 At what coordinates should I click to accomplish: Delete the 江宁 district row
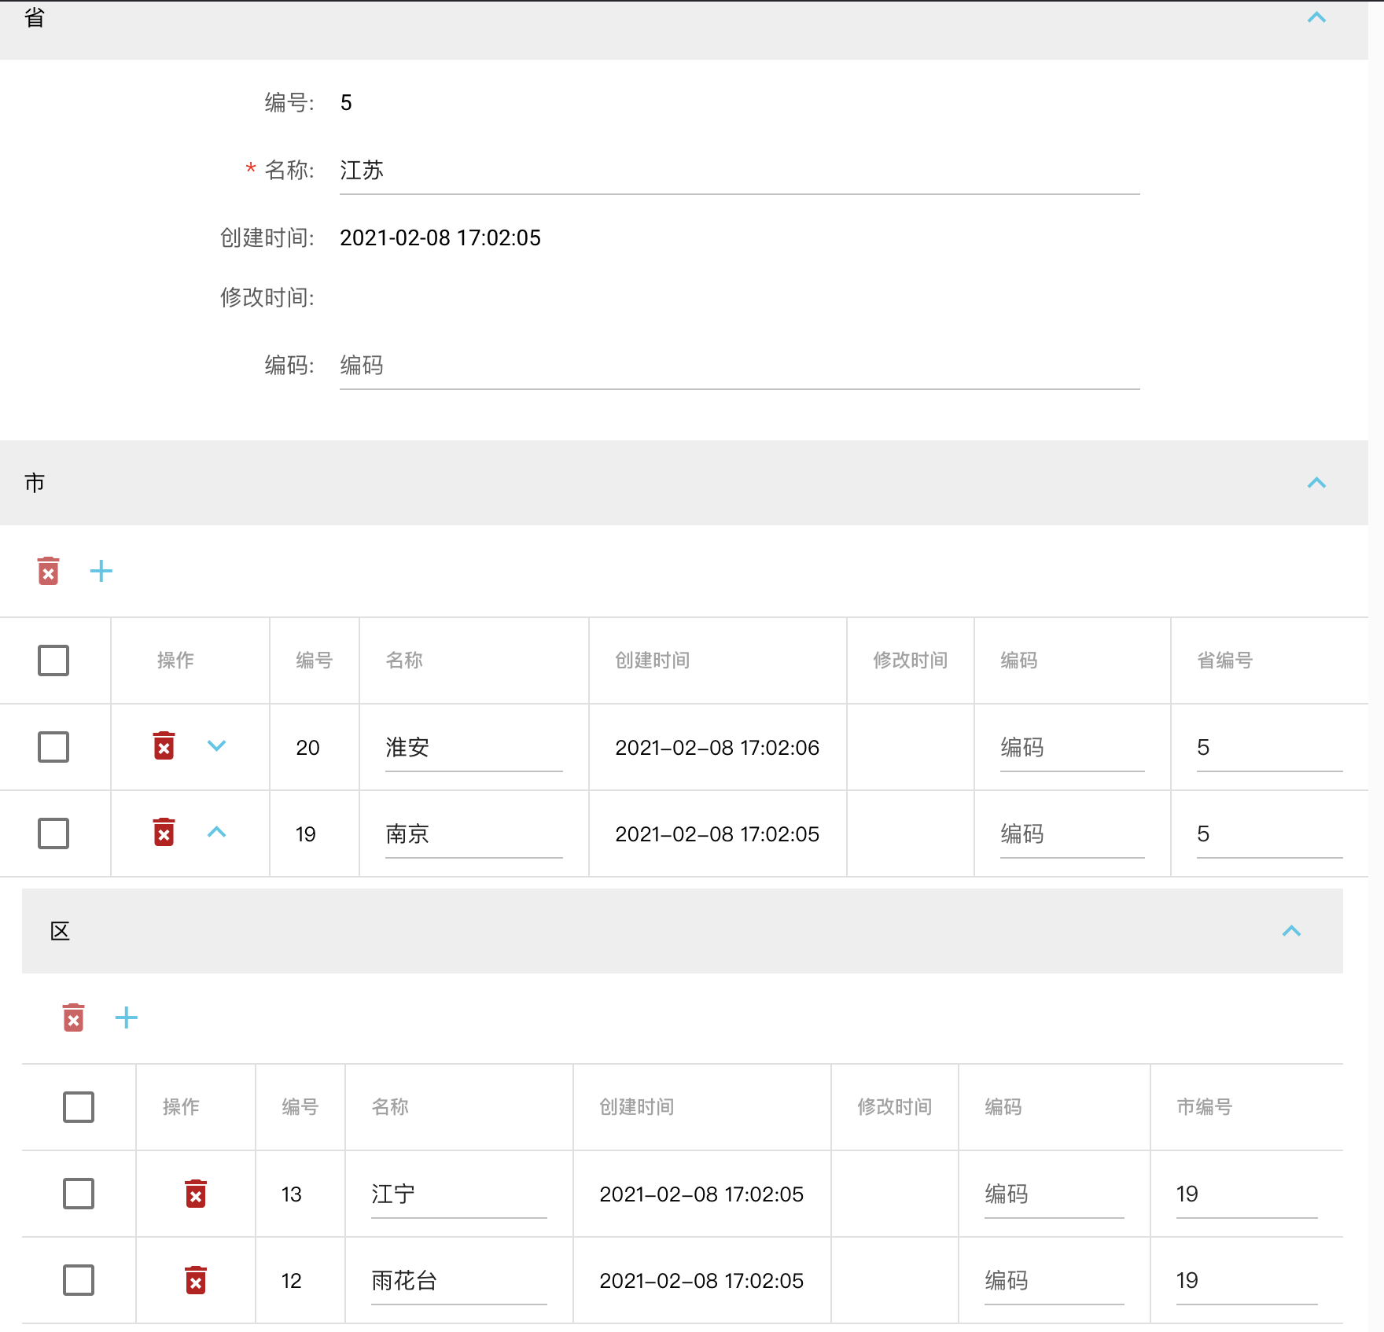pos(196,1194)
